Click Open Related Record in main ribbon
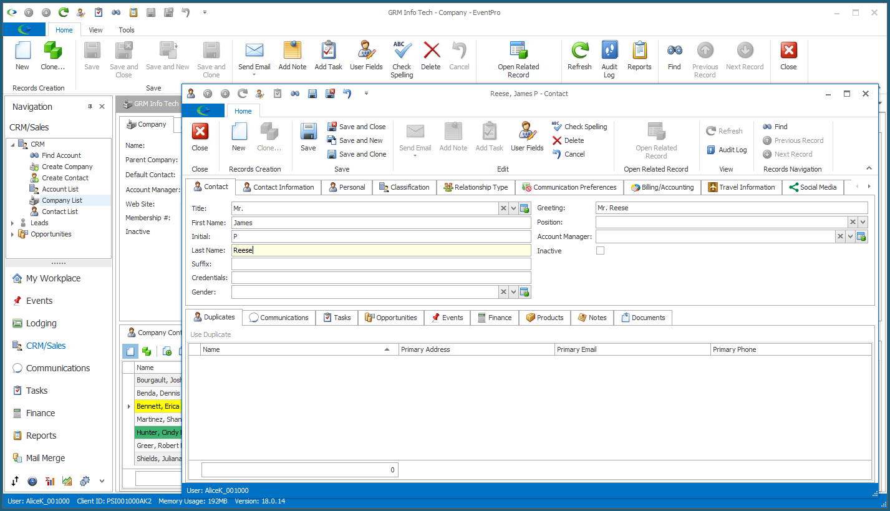Viewport: 890px width, 511px height. click(x=518, y=60)
